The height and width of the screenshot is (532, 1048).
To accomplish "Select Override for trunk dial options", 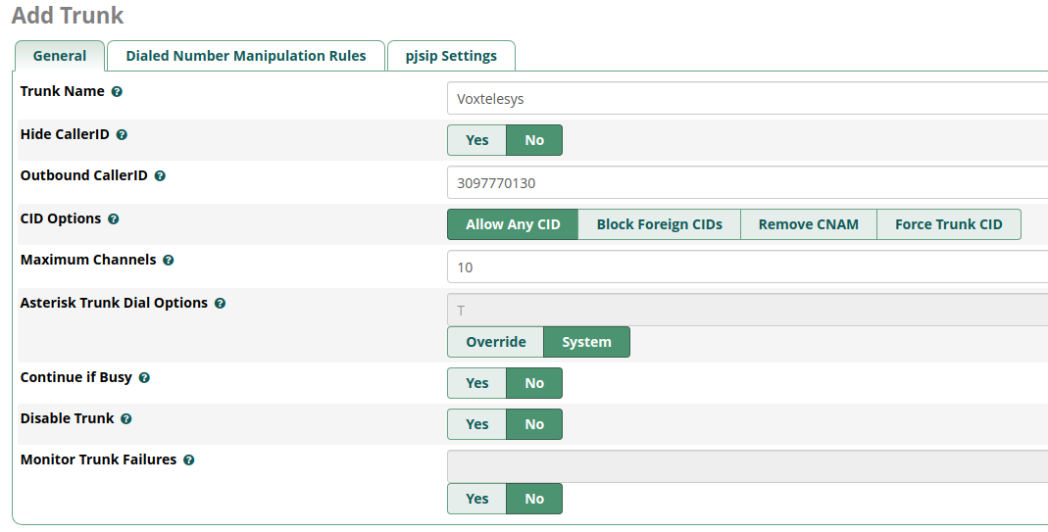I will [495, 342].
